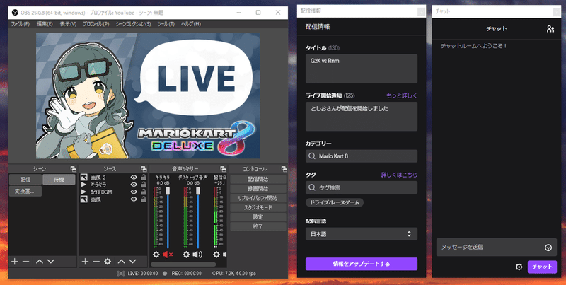Lock the キラキラ source
The height and width of the screenshot is (285, 566).
pos(144,185)
